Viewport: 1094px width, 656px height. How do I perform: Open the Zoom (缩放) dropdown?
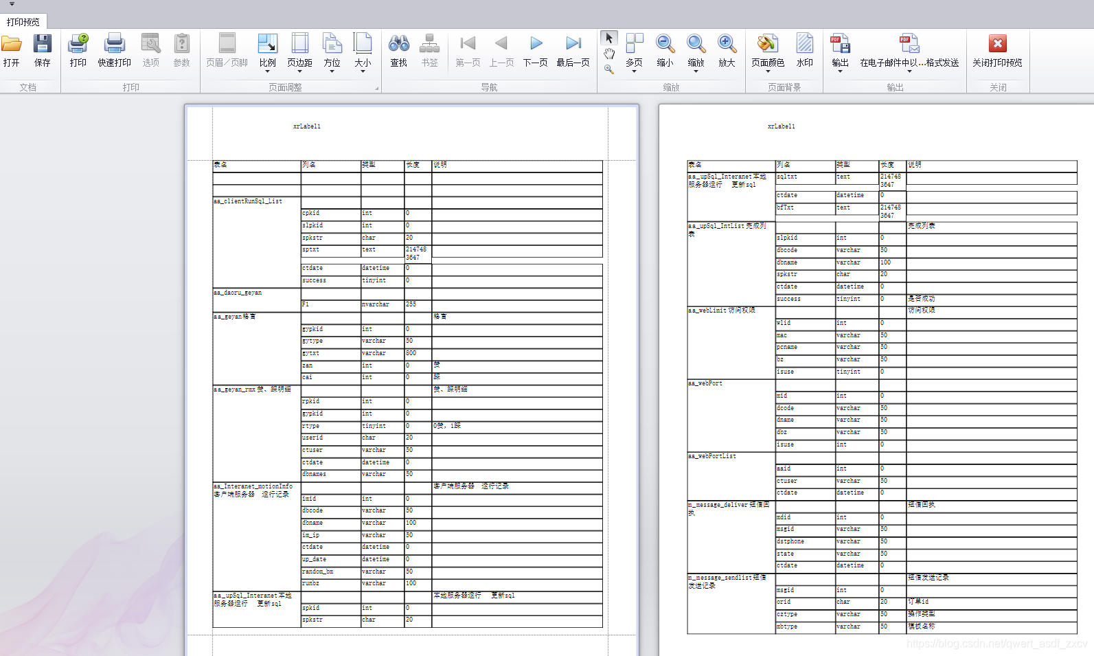pyautogui.click(x=696, y=52)
